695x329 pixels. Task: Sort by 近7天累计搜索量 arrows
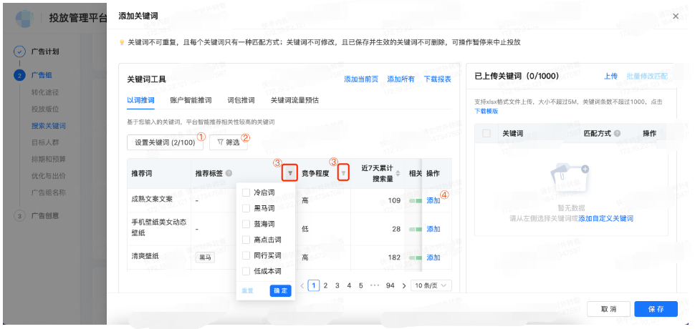point(398,173)
